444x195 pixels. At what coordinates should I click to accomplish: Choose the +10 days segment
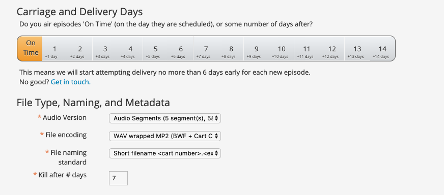(282, 48)
